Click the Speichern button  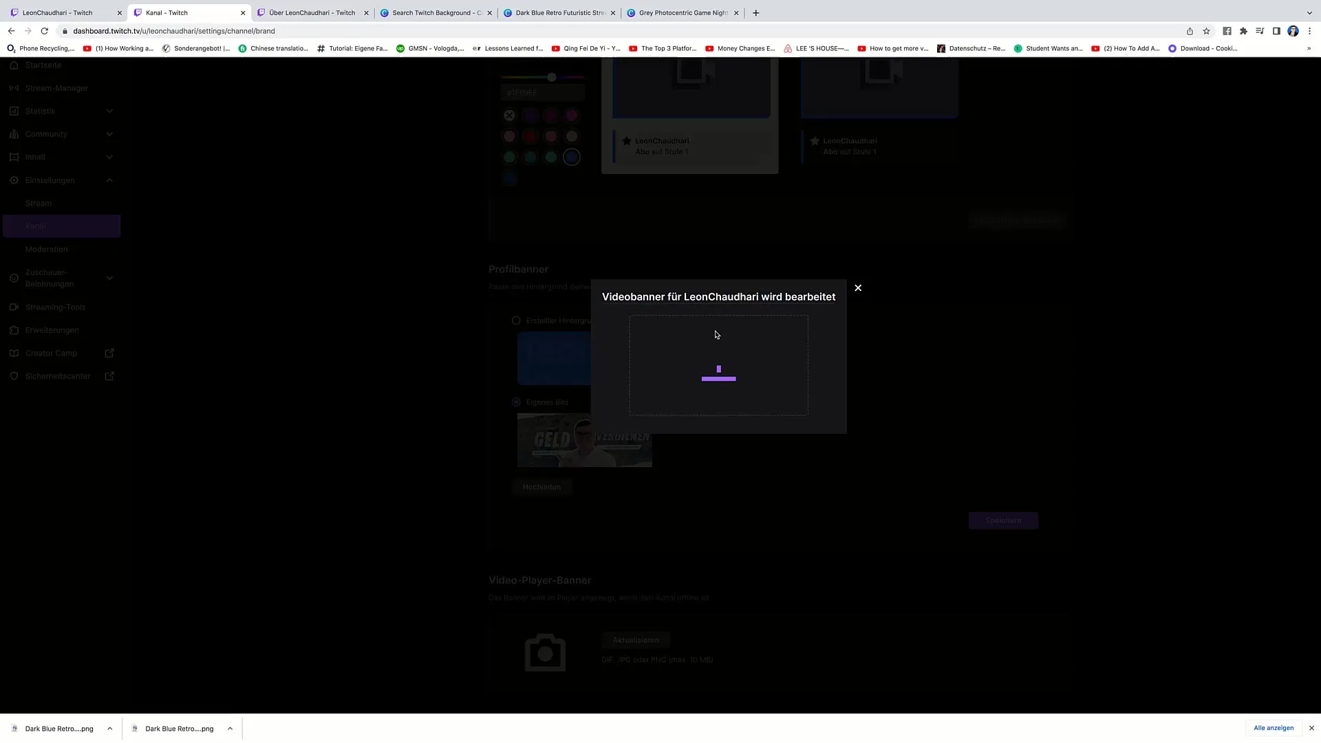tap(1002, 520)
